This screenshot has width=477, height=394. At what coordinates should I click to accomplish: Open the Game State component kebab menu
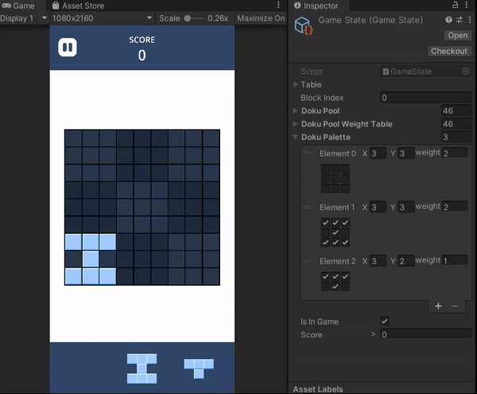click(x=470, y=20)
